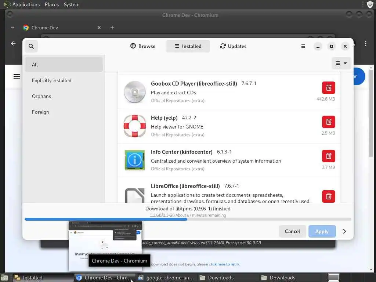Click the 'click here to retry' link
The image size is (376, 282).
tap(224, 264)
